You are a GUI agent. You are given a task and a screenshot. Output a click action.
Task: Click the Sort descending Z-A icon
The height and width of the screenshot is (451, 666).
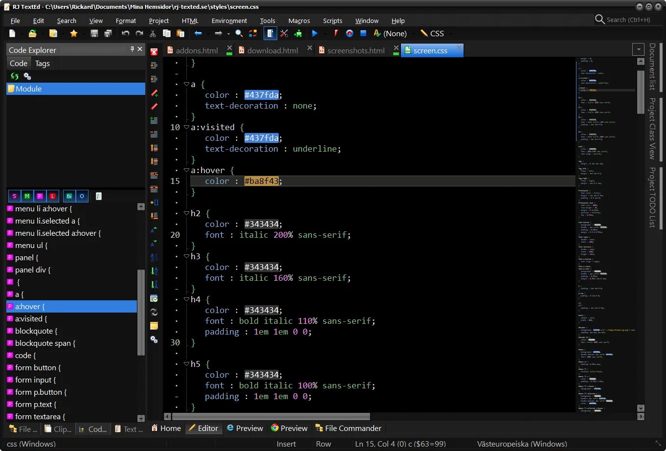click(x=154, y=284)
